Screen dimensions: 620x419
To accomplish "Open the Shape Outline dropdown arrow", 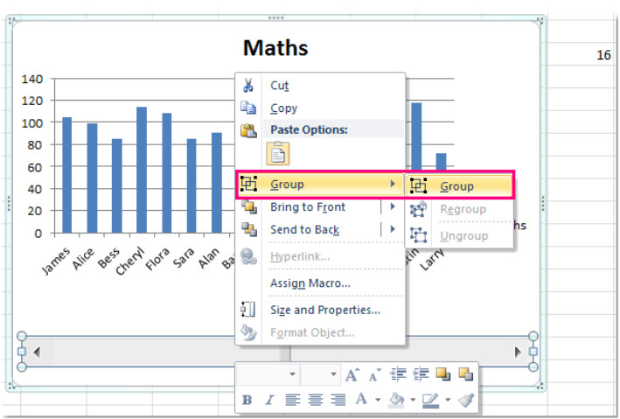I will (x=448, y=400).
